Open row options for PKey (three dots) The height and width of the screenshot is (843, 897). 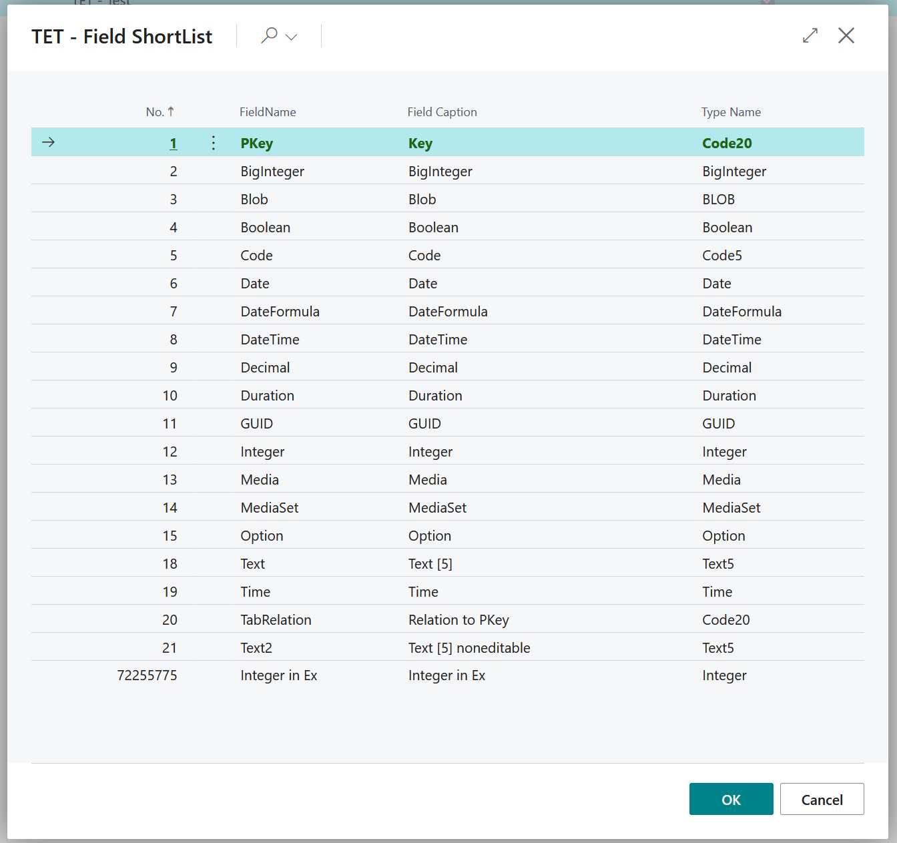[214, 143]
